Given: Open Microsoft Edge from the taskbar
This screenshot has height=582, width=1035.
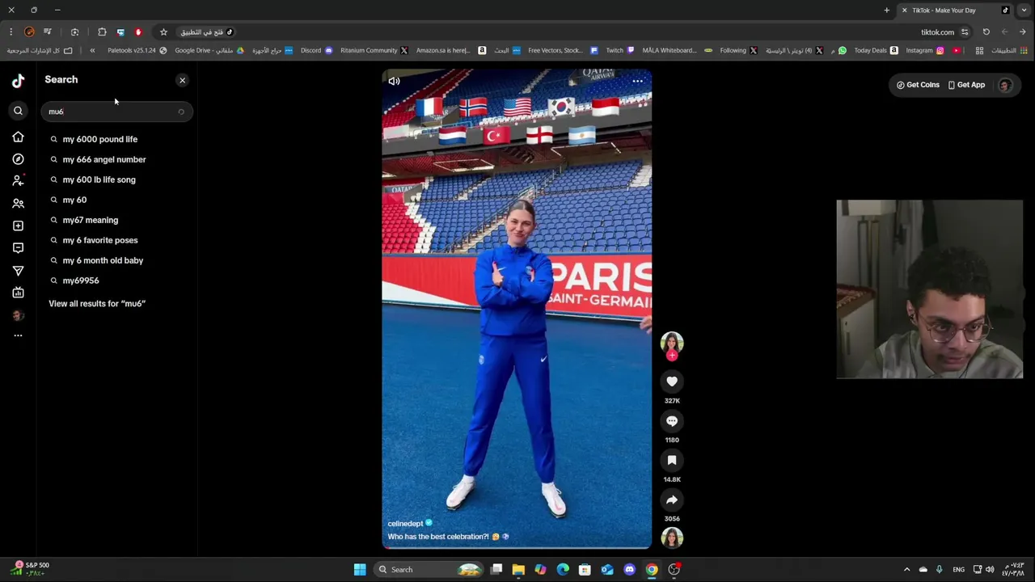Looking at the screenshot, I should [x=563, y=570].
